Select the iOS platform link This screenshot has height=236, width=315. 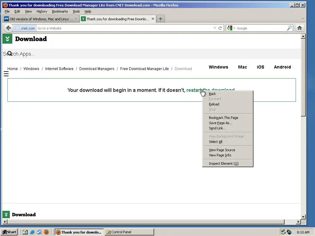[x=260, y=67]
